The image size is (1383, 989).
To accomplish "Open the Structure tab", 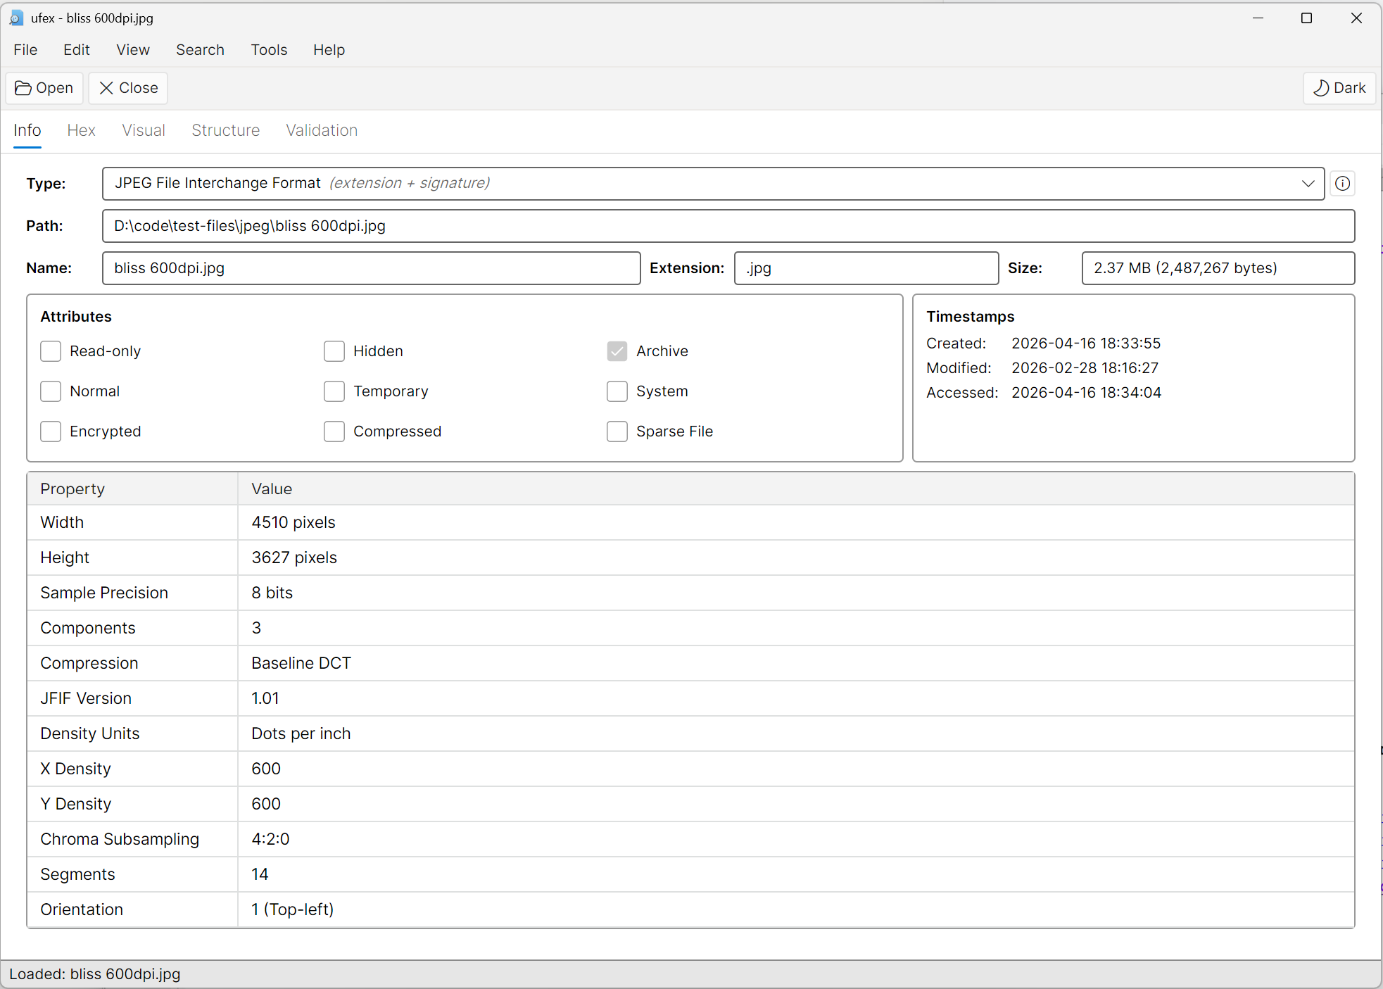I will [x=225, y=130].
